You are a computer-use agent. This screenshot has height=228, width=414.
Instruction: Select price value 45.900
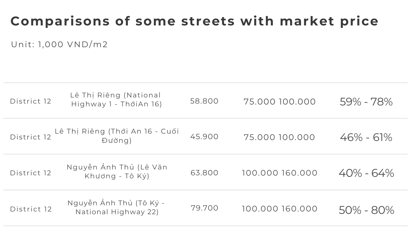204,137
